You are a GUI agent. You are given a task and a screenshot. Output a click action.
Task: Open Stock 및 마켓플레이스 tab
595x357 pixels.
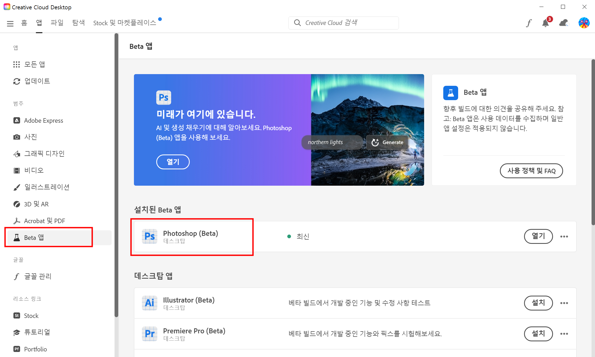(x=125, y=23)
